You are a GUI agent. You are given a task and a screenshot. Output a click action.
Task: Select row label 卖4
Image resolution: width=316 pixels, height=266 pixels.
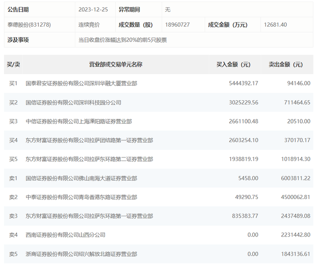pos(13,235)
